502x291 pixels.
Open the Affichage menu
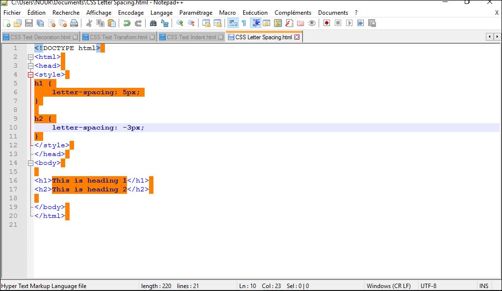click(99, 12)
